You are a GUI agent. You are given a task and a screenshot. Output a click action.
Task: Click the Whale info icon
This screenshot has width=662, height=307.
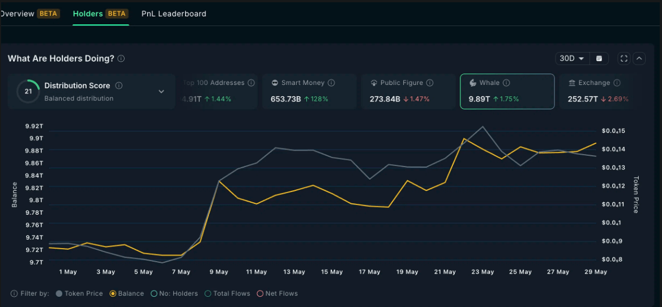[506, 83]
